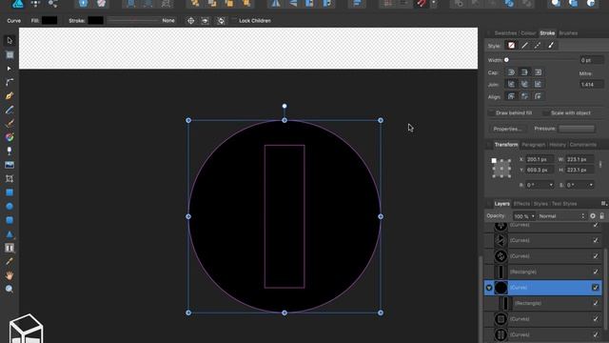Set stroke style to None

click(511, 46)
